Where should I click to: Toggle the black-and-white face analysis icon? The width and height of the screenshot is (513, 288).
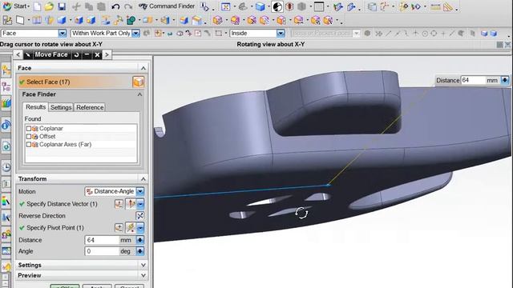277,6
